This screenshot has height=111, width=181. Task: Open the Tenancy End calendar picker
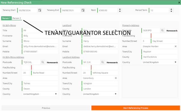click(83, 10)
